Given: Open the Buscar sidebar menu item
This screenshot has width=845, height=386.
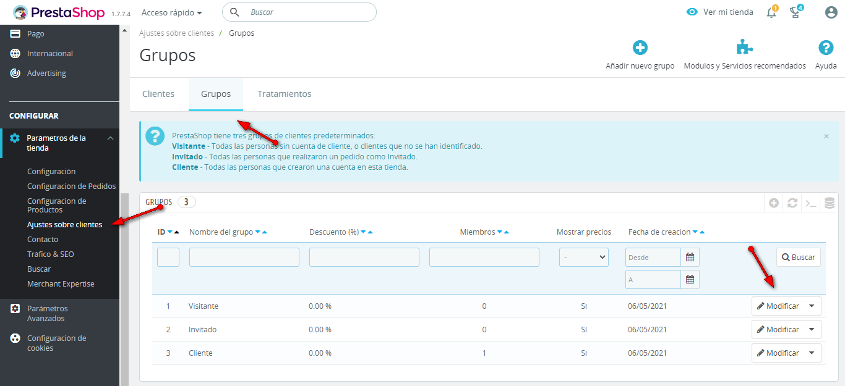Looking at the screenshot, I should [x=39, y=269].
